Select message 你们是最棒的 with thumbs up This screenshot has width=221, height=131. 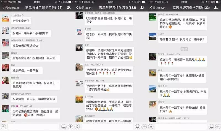click(109, 88)
